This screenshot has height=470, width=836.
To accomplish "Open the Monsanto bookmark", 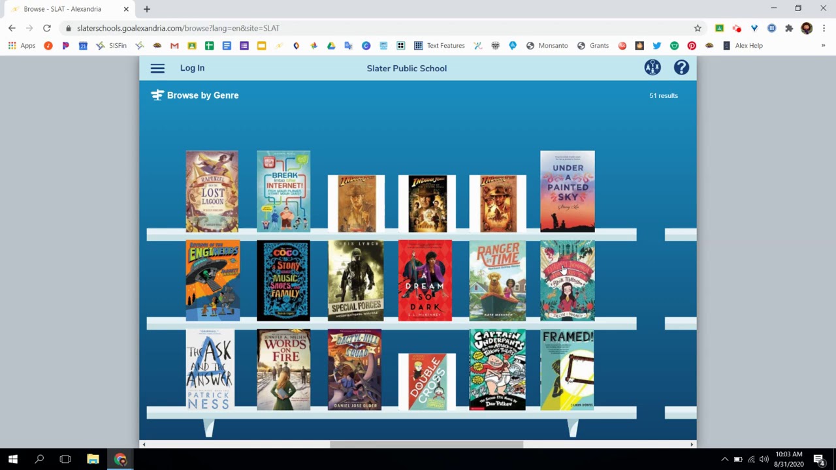I will pyautogui.click(x=547, y=46).
